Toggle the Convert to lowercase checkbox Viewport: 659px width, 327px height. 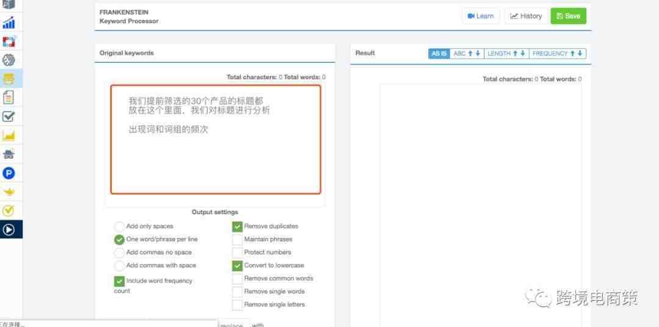237,265
